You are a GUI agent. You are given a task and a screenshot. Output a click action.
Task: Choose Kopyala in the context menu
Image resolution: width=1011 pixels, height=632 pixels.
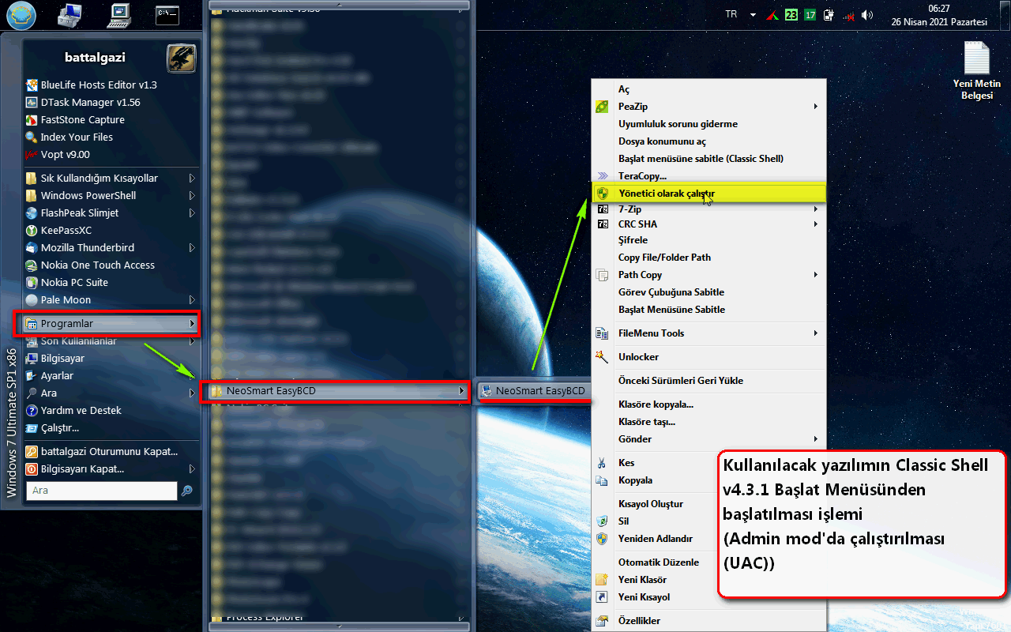pos(635,480)
